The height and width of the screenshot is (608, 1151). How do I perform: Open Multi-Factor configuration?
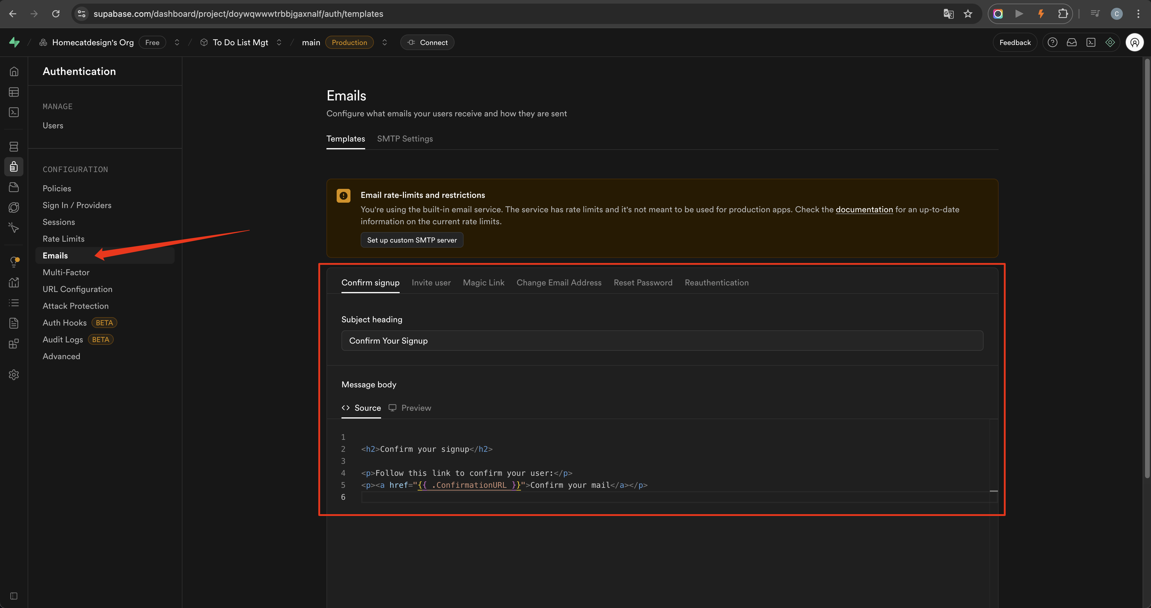point(66,272)
